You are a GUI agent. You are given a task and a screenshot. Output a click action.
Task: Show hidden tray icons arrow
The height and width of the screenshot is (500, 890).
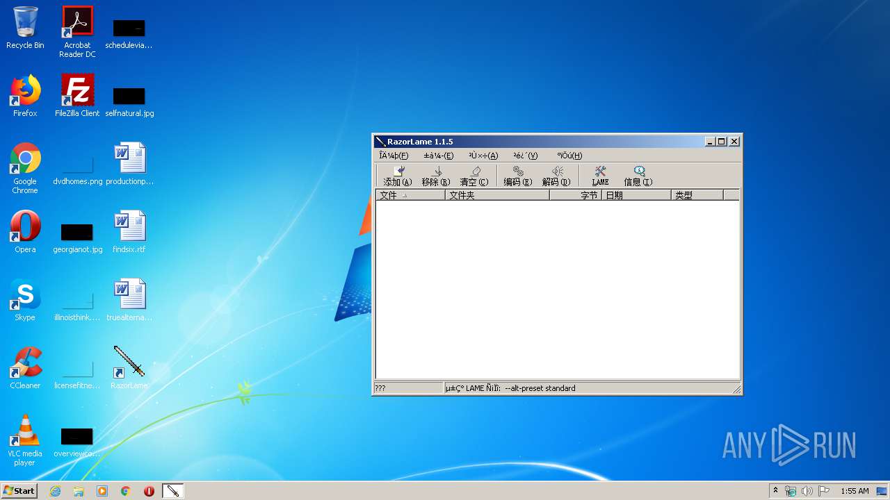click(775, 490)
